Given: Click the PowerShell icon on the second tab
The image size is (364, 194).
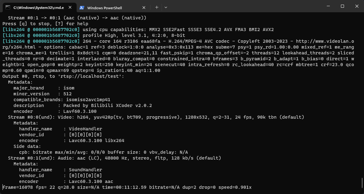Looking at the screenshot, I should (x=82, y=8).
